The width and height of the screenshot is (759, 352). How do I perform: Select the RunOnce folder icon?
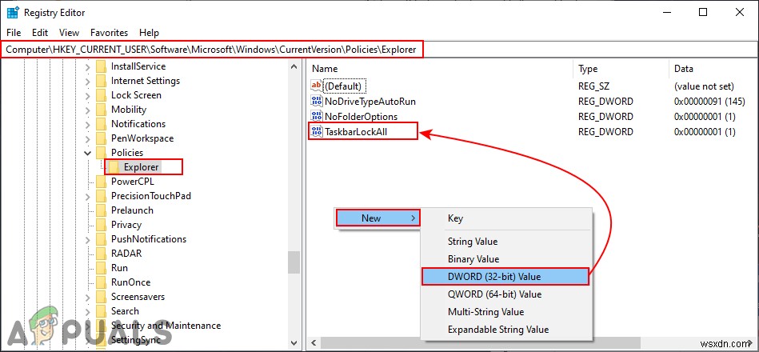(x=101, y=282)
